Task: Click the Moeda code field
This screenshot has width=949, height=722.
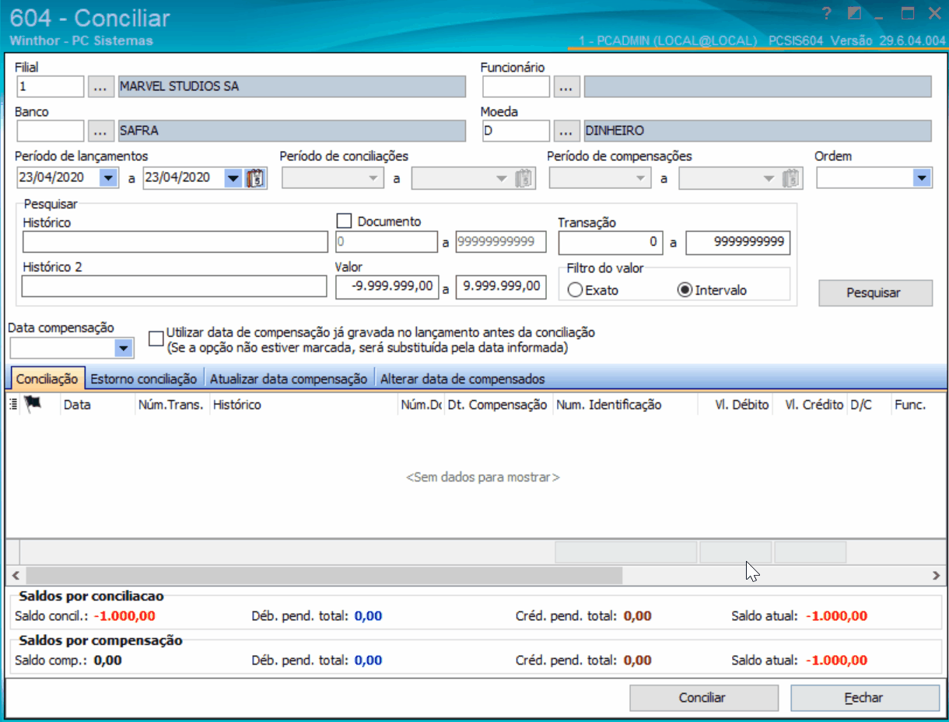Action: pyautogui.click(x=516, y=131)
